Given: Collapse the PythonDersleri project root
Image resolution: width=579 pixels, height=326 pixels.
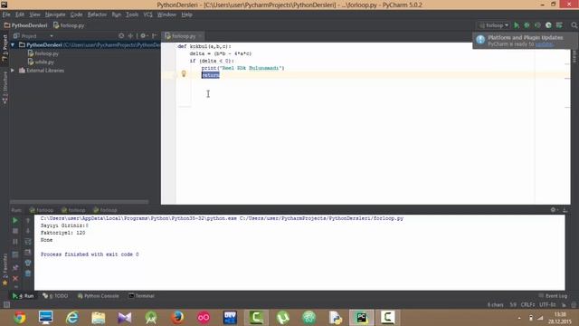Looking at the screenshot, I should 13,44.
